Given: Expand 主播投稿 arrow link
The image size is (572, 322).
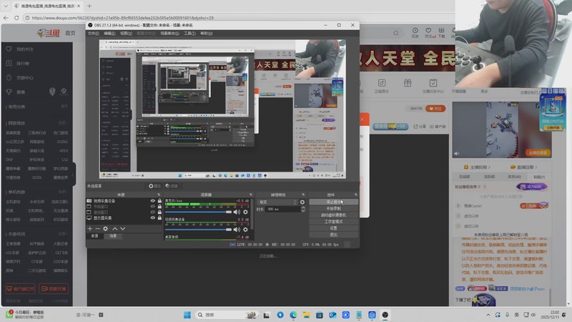Looking at the screenshot, I should point(478,167).
